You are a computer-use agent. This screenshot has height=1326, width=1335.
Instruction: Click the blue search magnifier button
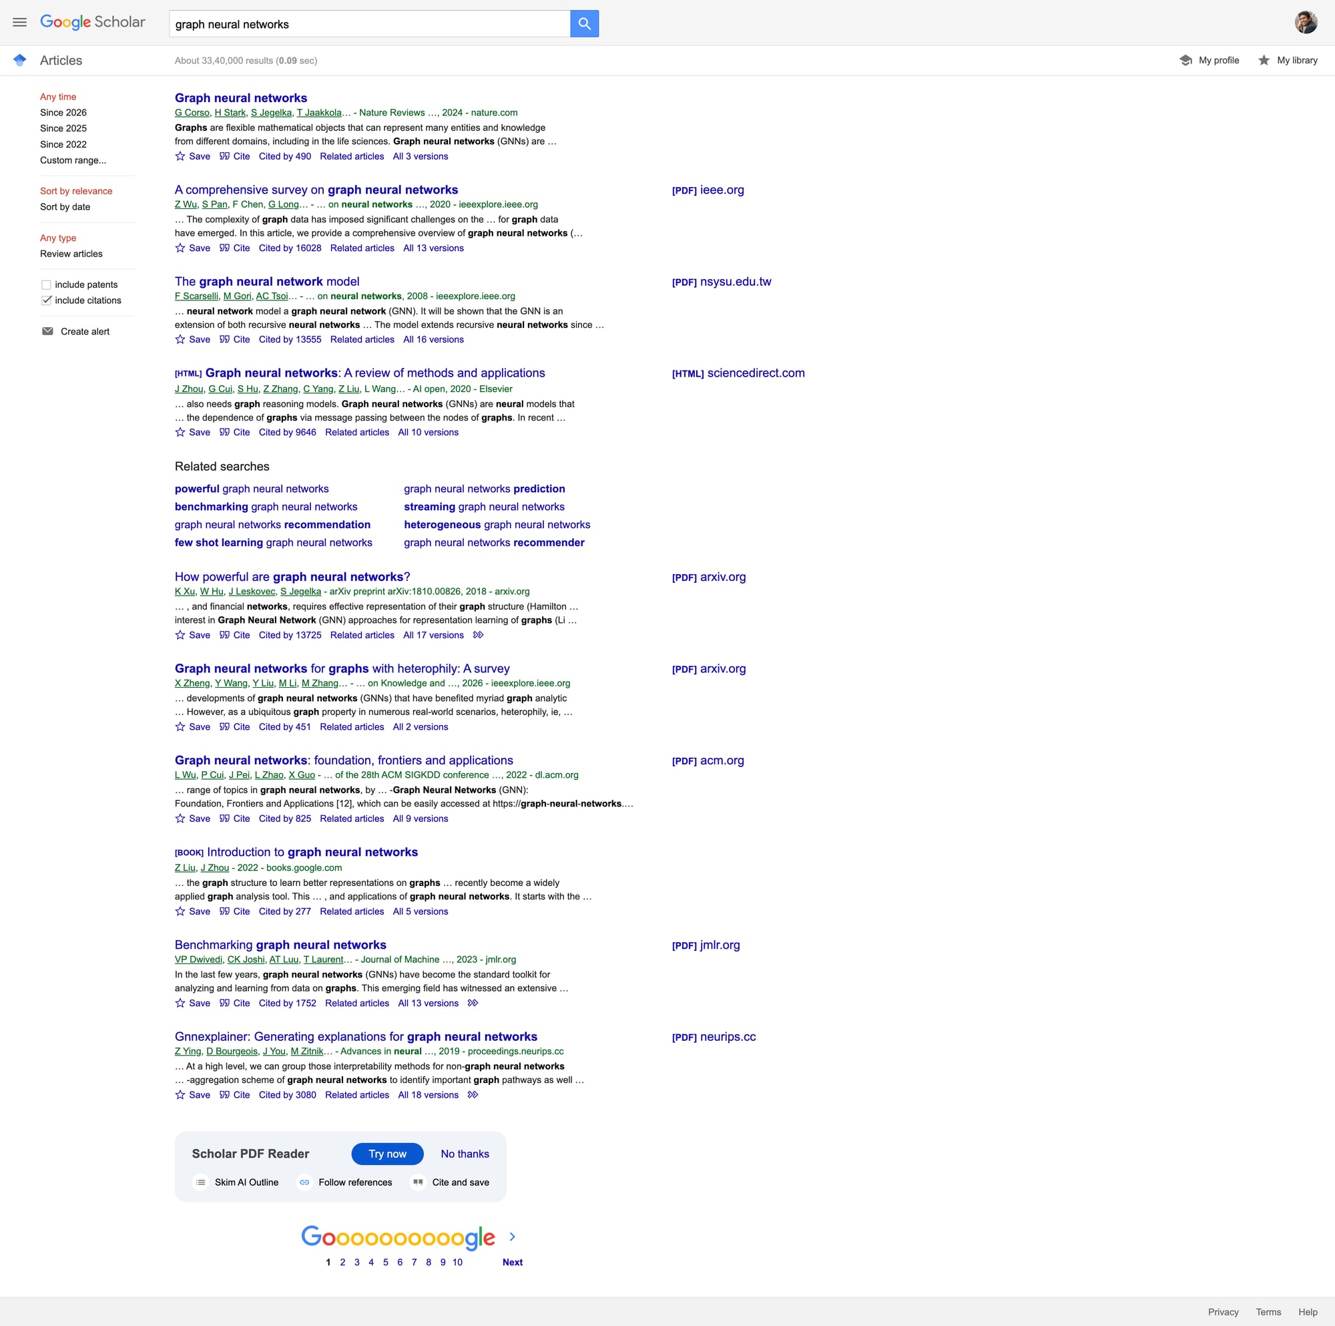coord(584,23)
